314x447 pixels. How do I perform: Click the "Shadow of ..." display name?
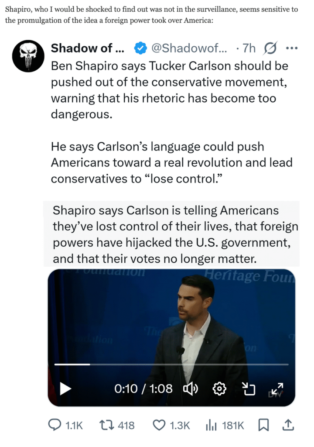(87, 48)
